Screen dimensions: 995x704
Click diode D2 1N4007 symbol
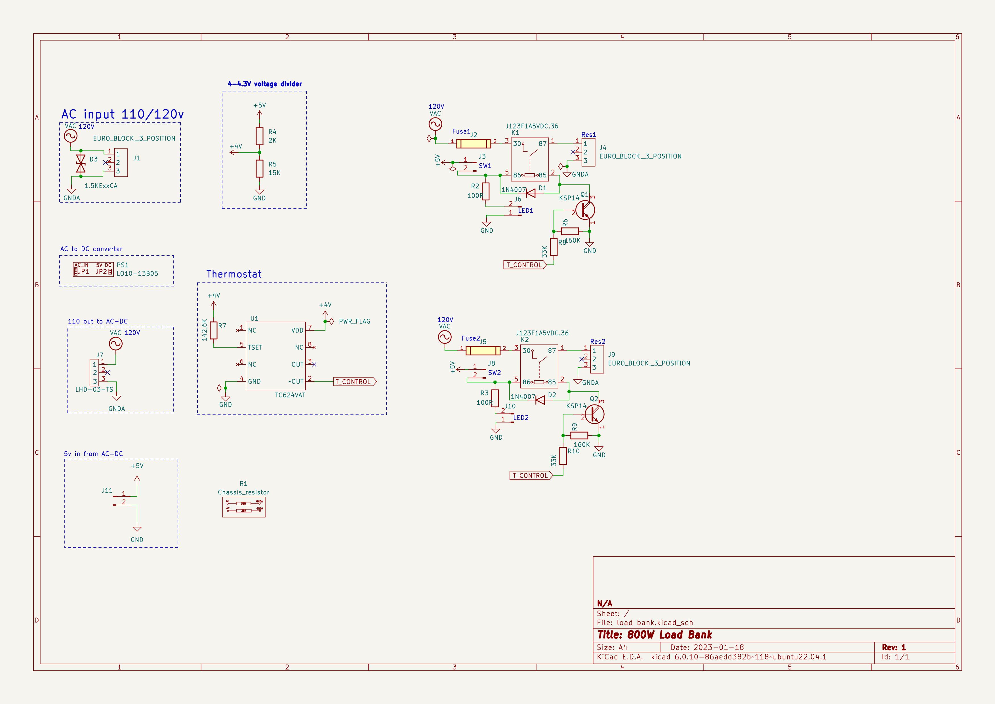(x=540, y=400)
